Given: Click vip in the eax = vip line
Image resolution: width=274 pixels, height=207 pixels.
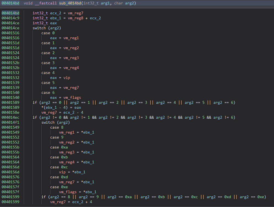Looking at the screenshot, I should [66, 78].
